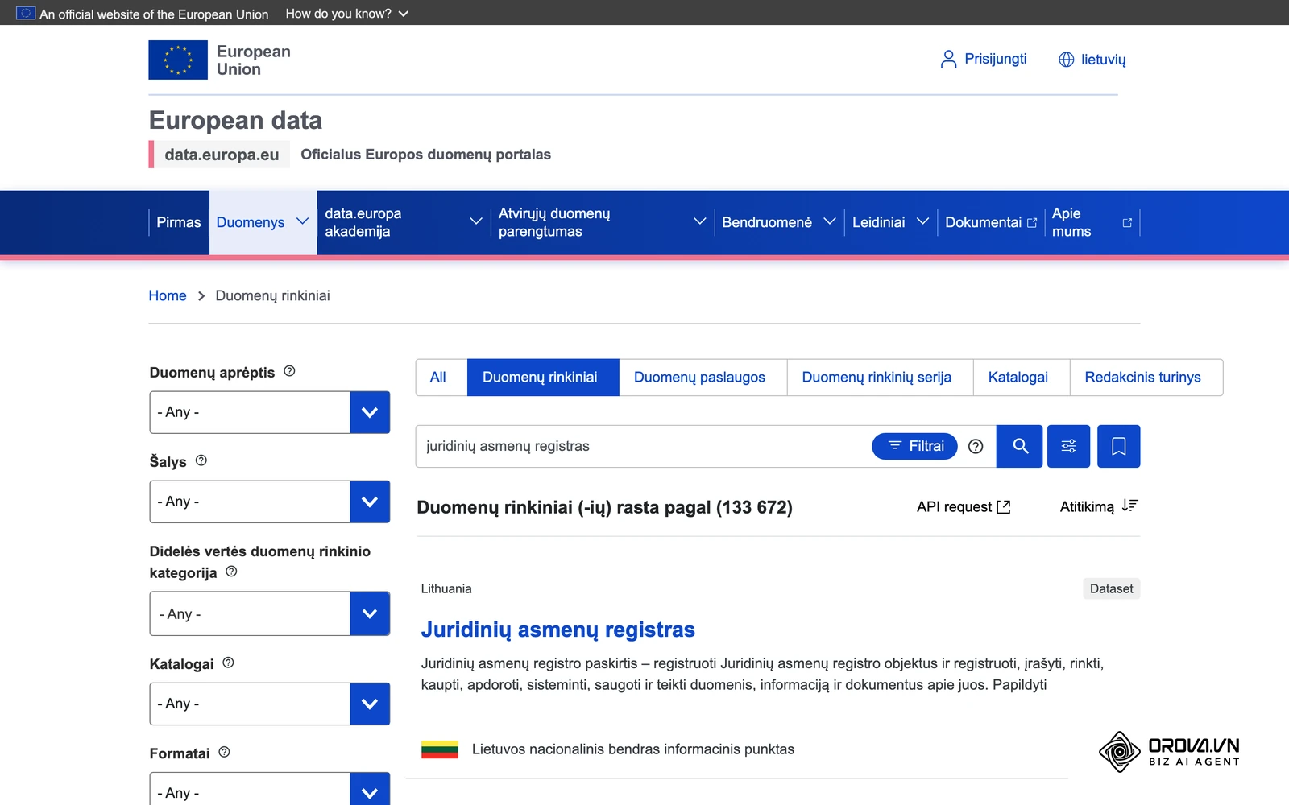1289x805 pixels.
Task: Click external link icon after API request
Action: [1004, 507]
